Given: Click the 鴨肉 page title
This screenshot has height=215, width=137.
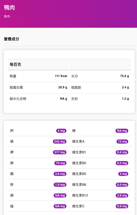Looking at the screenshot, I should (x=9, y=7).
